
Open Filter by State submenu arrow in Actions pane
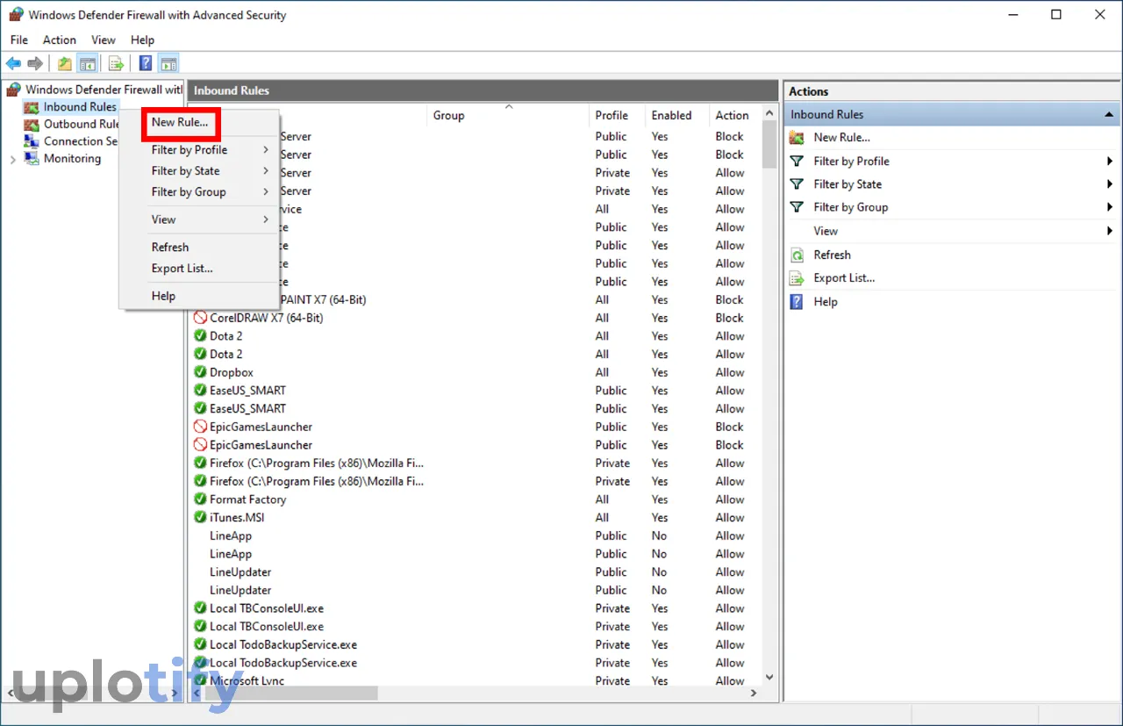[x=1110, y=184]
